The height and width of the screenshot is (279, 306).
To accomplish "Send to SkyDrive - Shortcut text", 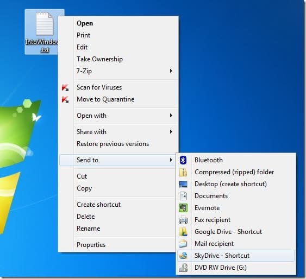I will tap(222, 256).
